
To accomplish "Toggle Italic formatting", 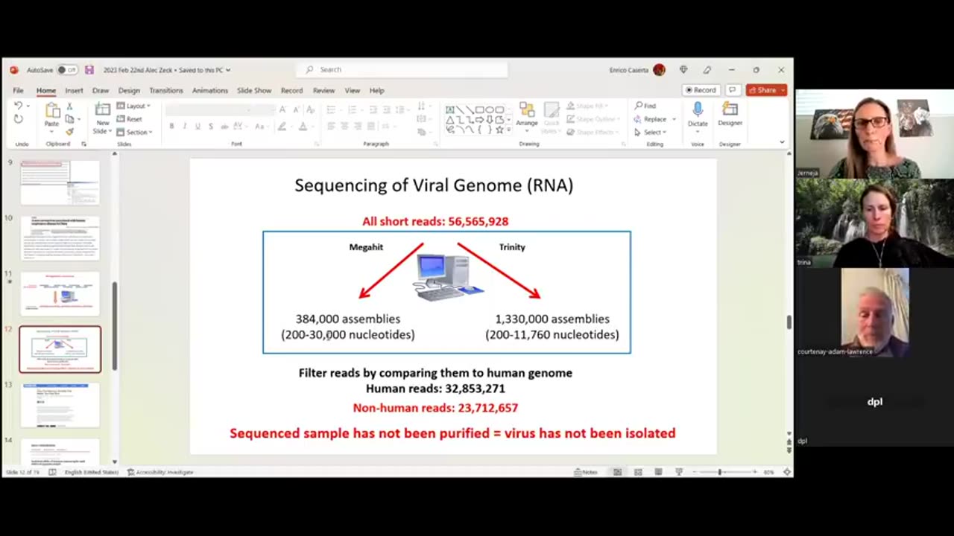I will point(184,127).
